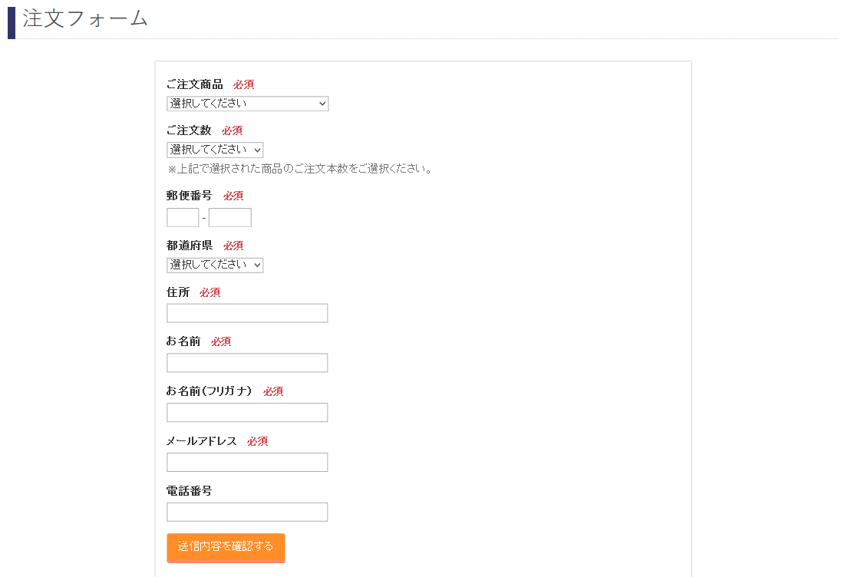The height and width of the screenshot is (577, 848).
Task: Open the 都道府県 prefecture dropdown
Action: [215, 264]
